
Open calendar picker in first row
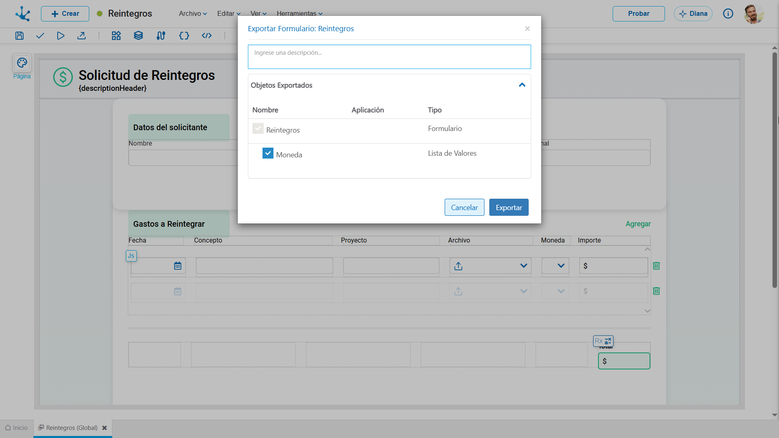178,266
